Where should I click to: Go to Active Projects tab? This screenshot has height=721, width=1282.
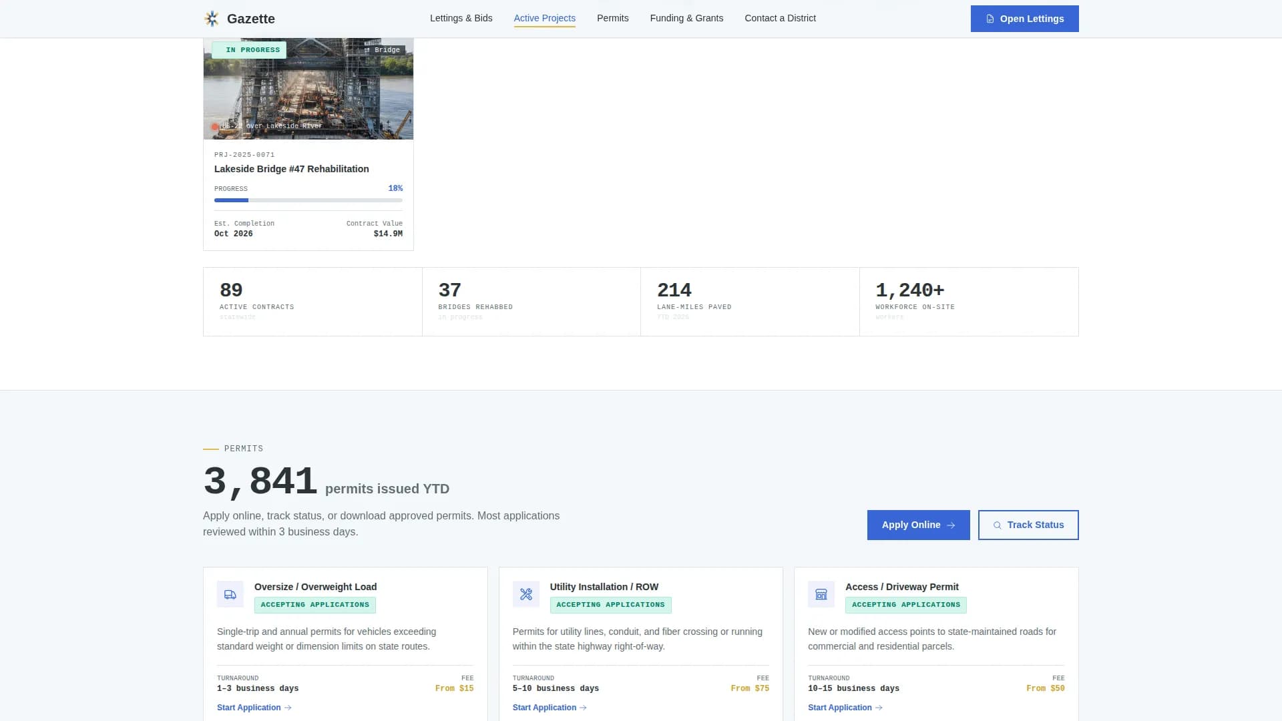(545, 18)
